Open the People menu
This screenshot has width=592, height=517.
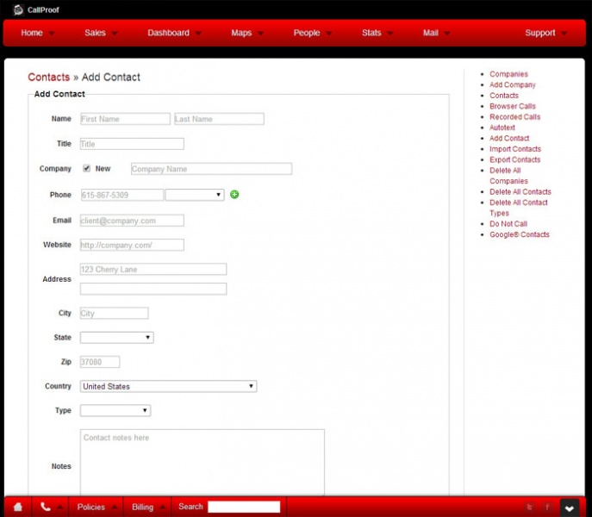(313, 33)
